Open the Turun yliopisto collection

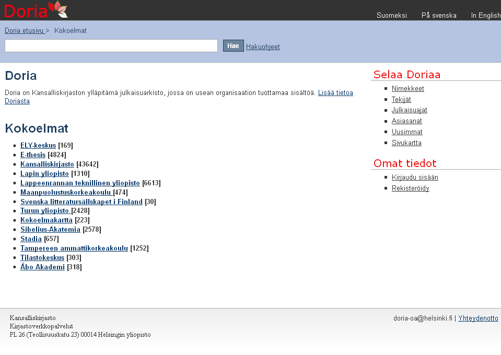[44, 211]
